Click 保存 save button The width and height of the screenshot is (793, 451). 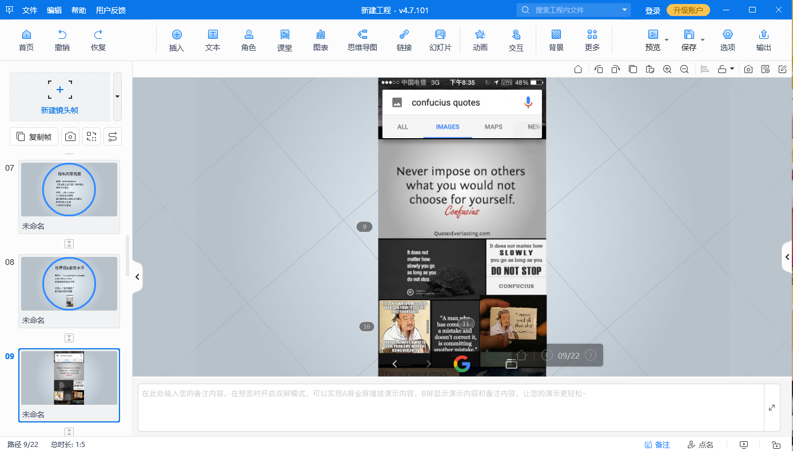(x=689, y=40)
